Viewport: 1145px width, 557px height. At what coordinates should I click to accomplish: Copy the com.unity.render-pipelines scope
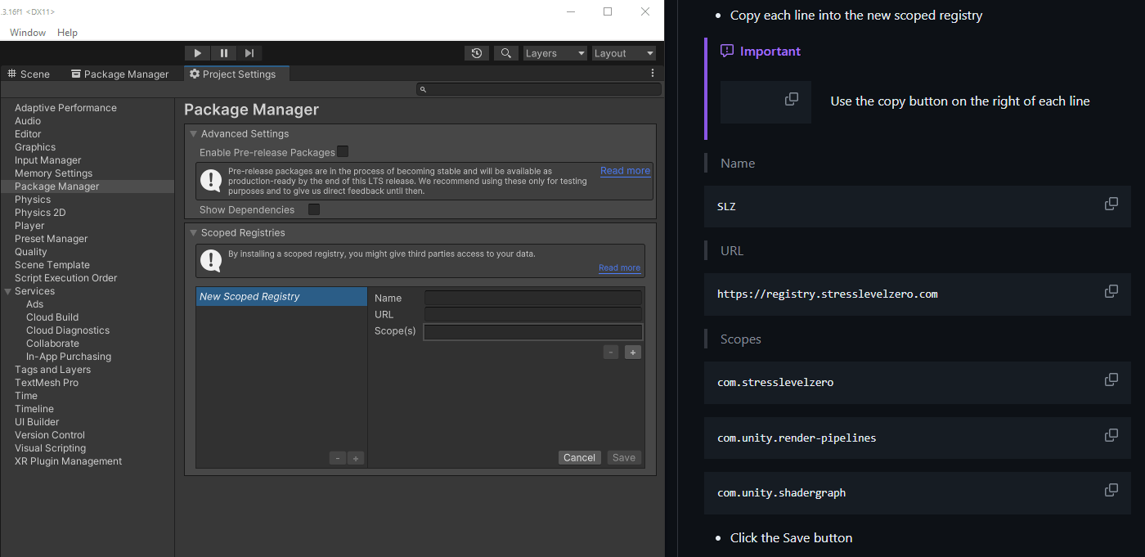click(1111, 435)
